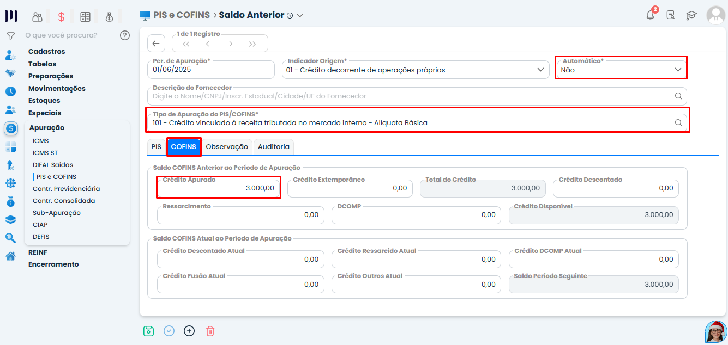Open the Automático dropdown
This screenshot has width=728, height=345.
click(x=677, y=70)
